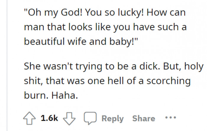Screen dimensions: 207x131
Task: Open the three-dot more options menu
Action: [171, 118]
